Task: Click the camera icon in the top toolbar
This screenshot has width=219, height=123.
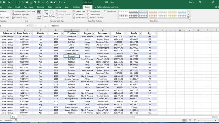Action: (x=55, y=2)
